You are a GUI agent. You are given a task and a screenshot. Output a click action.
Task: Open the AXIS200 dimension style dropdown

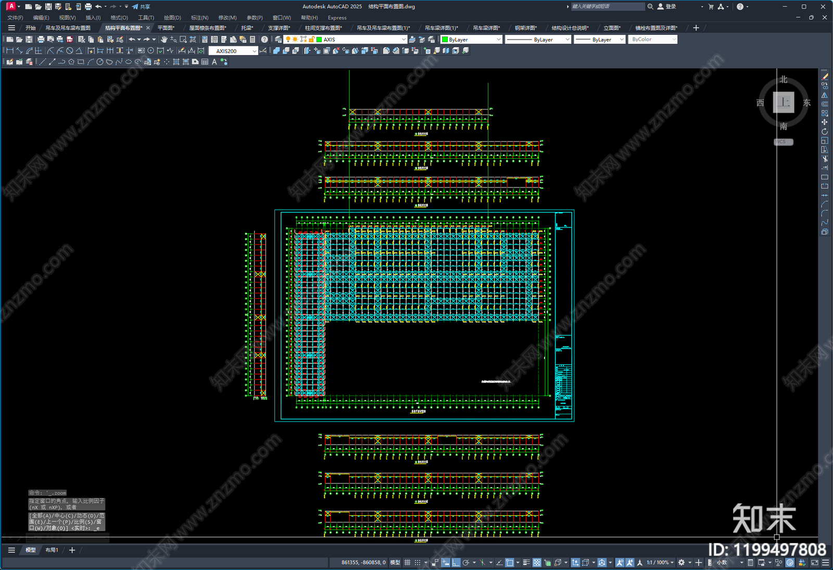point(254,51)
